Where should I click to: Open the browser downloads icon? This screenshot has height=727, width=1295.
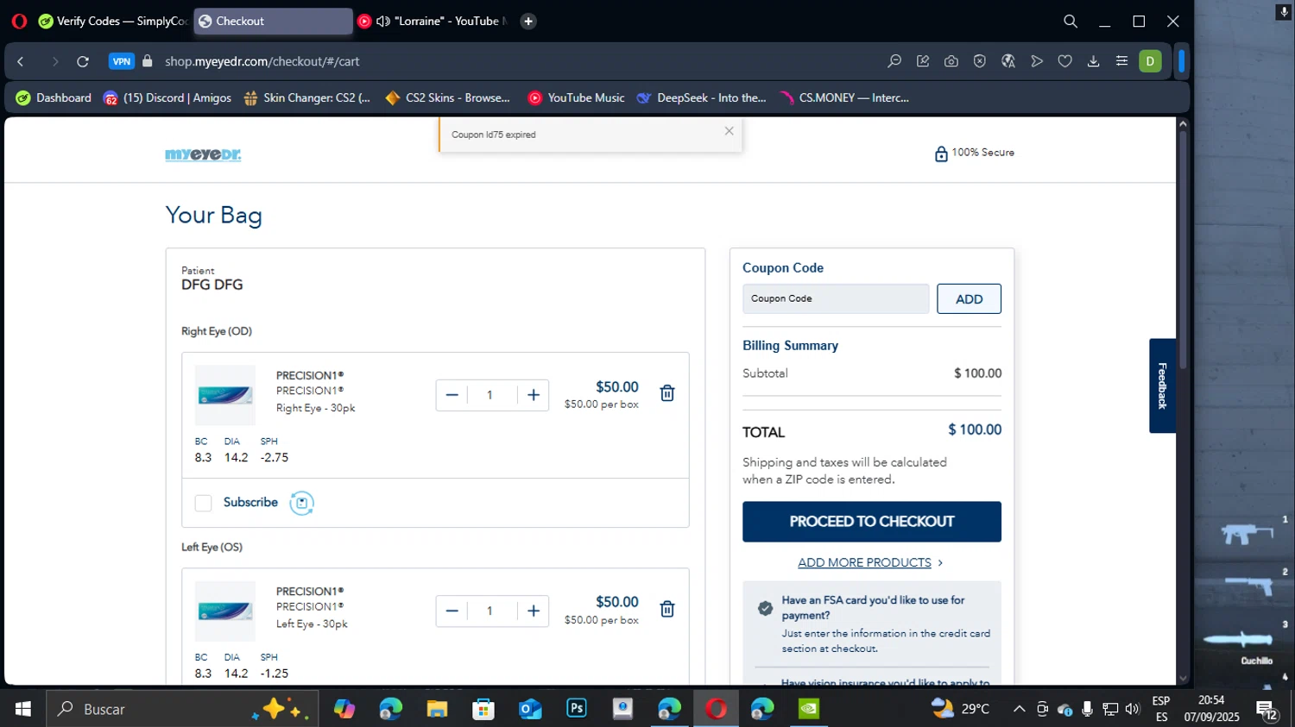coord(1094,61)
